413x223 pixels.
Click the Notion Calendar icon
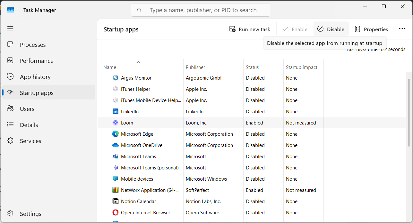[116, 202]
